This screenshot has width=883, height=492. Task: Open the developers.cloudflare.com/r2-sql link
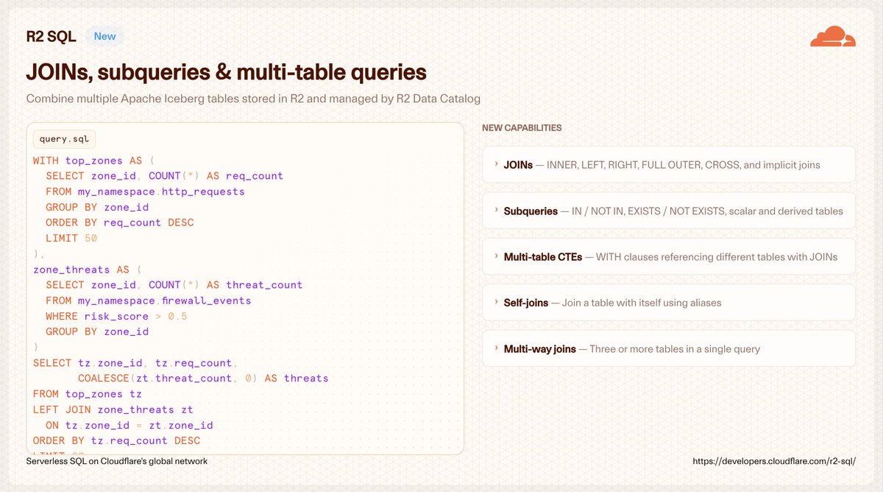pos(775,461)
